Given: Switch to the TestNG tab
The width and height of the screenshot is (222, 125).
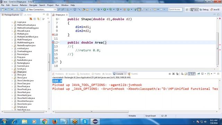Looking at the screenshot, I should click(133, 74).
